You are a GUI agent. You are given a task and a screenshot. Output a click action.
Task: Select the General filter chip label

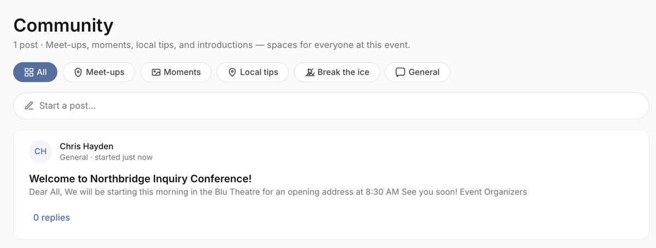click(424, 72)
